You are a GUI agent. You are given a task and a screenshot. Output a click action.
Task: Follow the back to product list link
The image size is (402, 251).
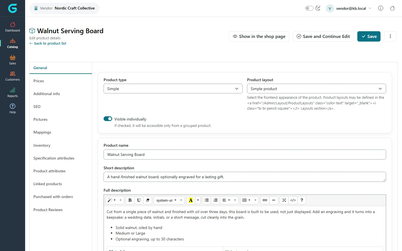click(48, 43)
